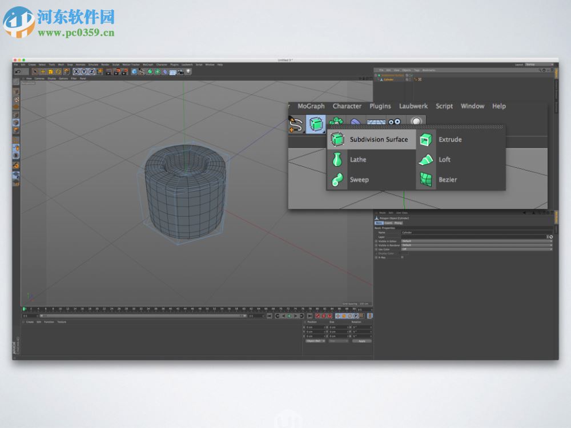Enable the Subdivision Surface green checkmark
571x428 pixels.
pos(412,75)
